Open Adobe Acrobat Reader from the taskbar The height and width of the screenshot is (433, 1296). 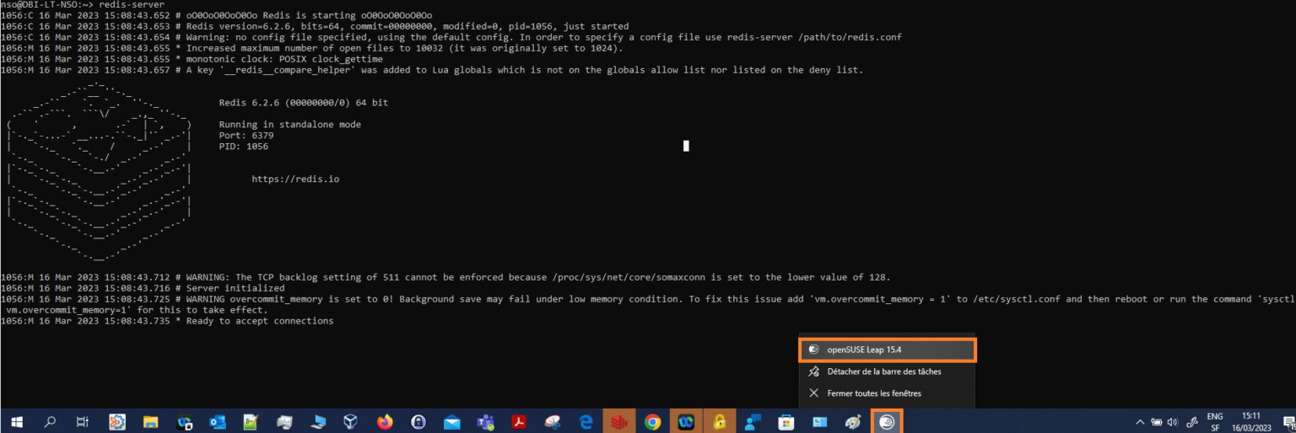point(519,422)
